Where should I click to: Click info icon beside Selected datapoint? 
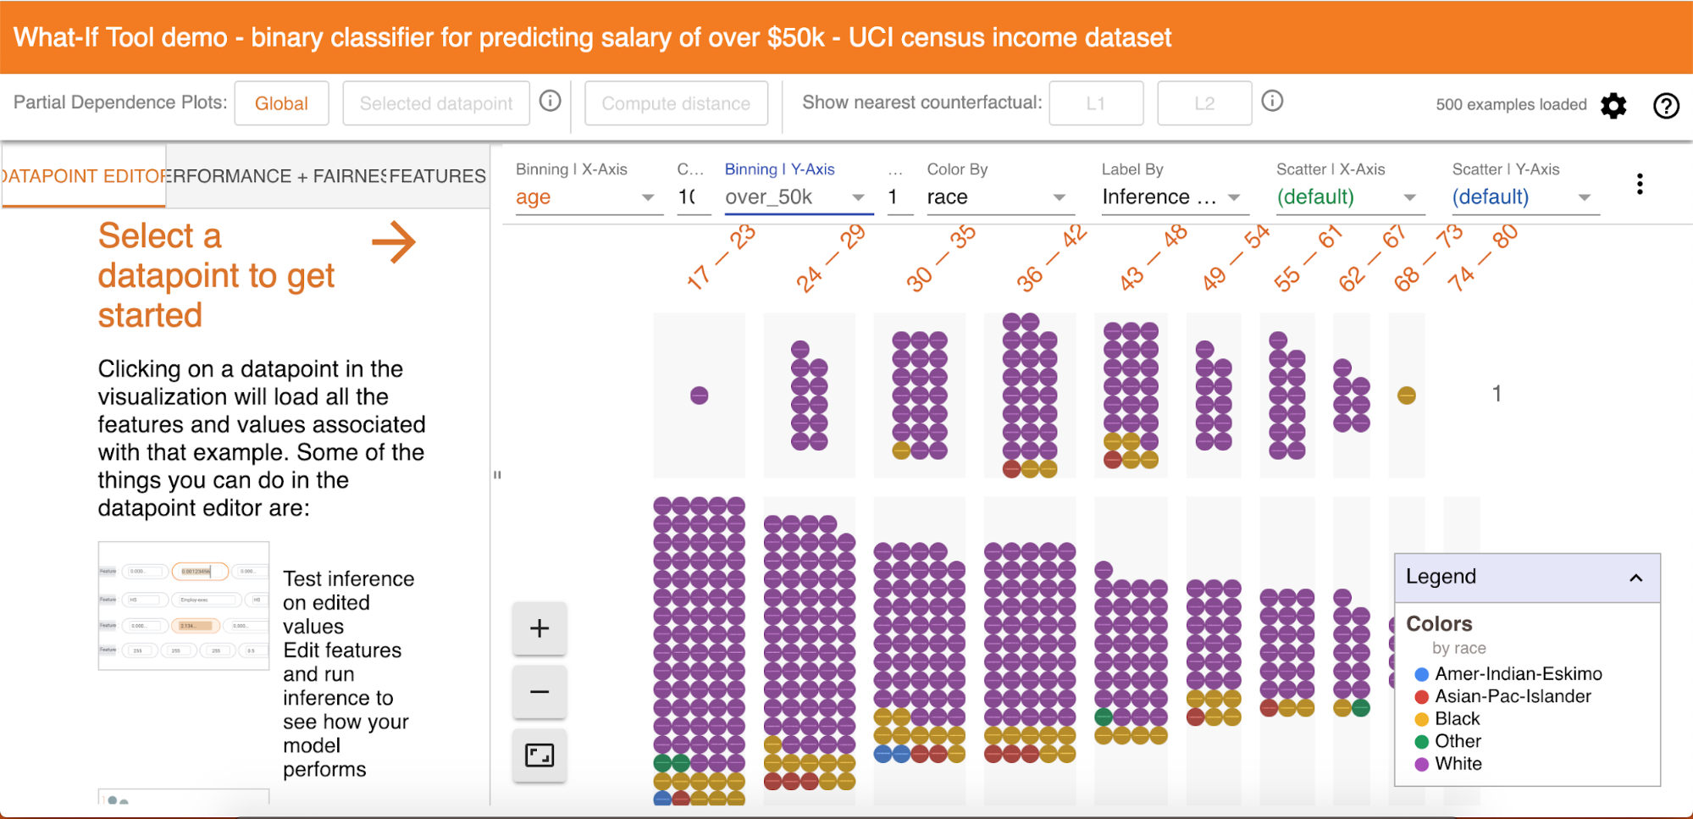coord(551,102)
